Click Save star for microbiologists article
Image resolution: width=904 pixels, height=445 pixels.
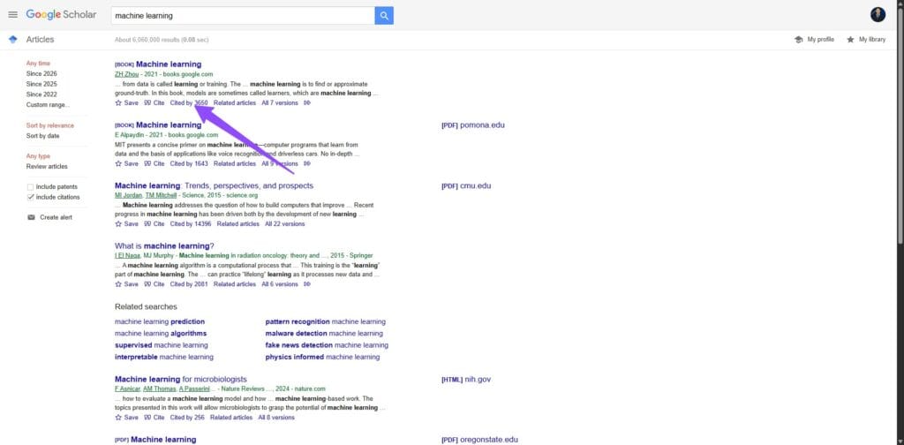(118, 418)
